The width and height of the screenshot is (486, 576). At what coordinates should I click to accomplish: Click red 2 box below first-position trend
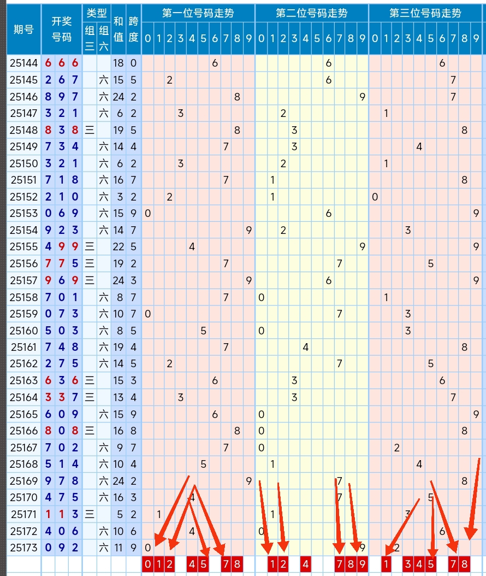pyautogui.click(x=169, y=564)
